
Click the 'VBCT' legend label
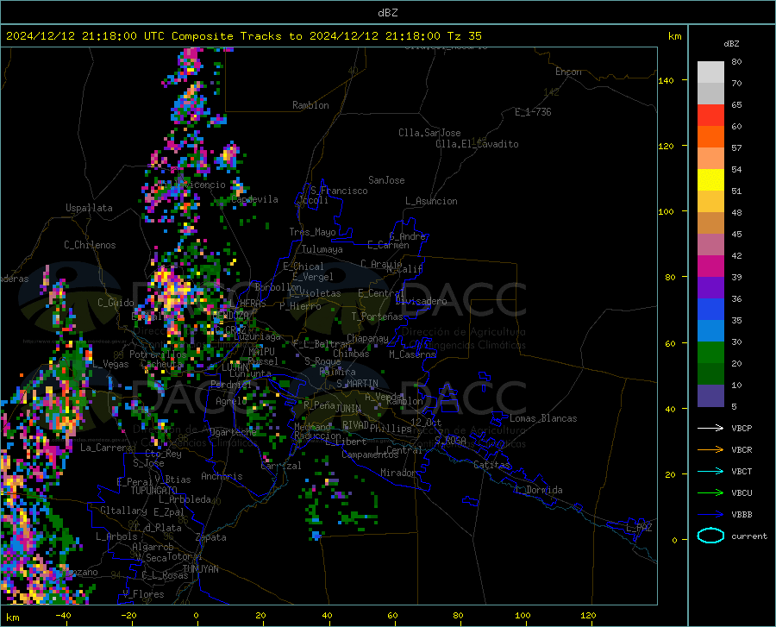point(742,472)
